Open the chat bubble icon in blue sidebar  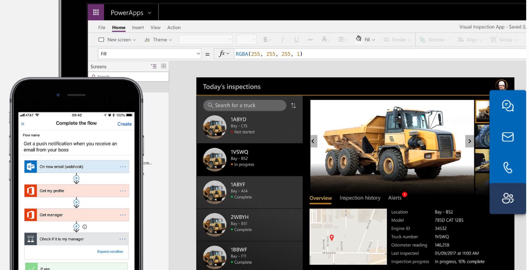(508, 106)
